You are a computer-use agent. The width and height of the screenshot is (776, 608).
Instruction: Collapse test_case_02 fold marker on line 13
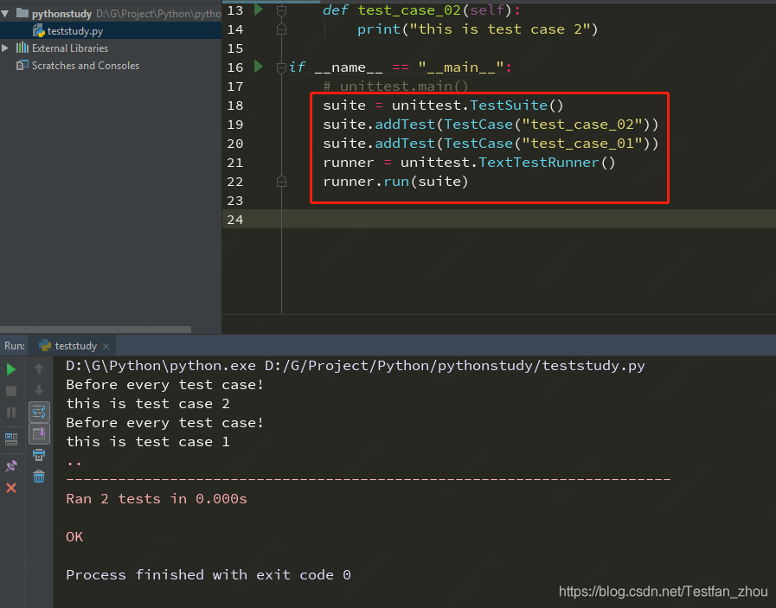[x=282, y=10]
